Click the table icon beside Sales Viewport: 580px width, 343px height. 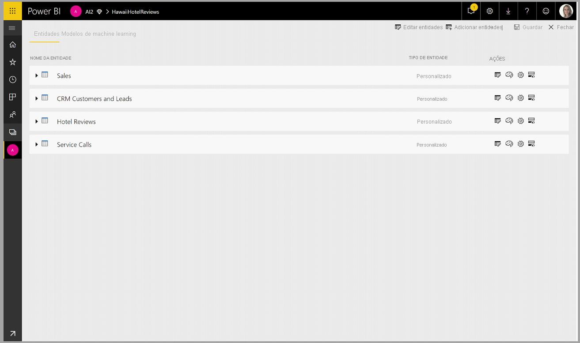pos(45,75)
